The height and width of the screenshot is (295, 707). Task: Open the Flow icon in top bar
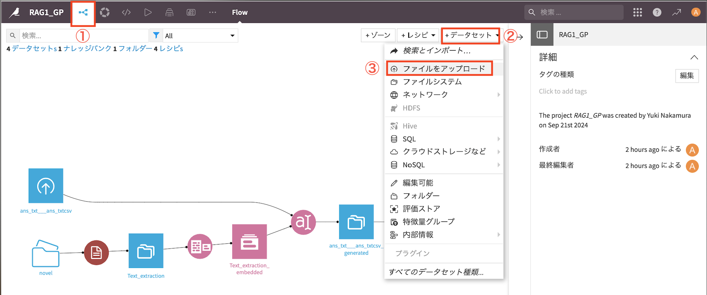coord(83,12)
